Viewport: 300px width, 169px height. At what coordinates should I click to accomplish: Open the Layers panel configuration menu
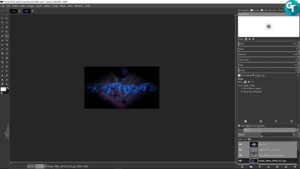click(298, 126)
